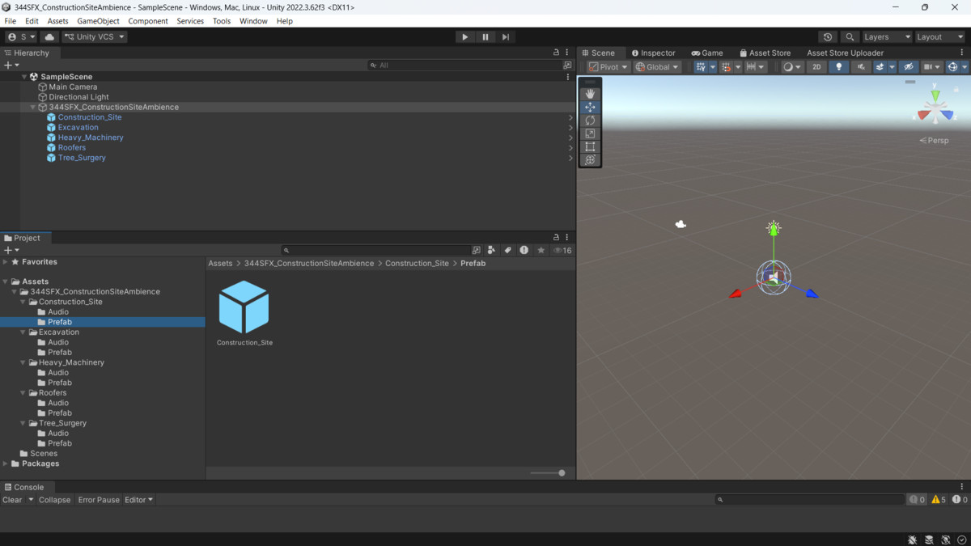This screenshot has width=971, height=546.
Task: Toggle Collapse in Console
Action: tap(55, 500)
